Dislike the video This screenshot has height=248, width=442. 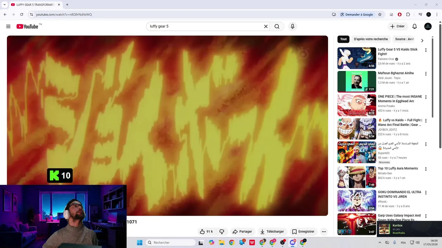pyautogui.click(x=222, y=231)
